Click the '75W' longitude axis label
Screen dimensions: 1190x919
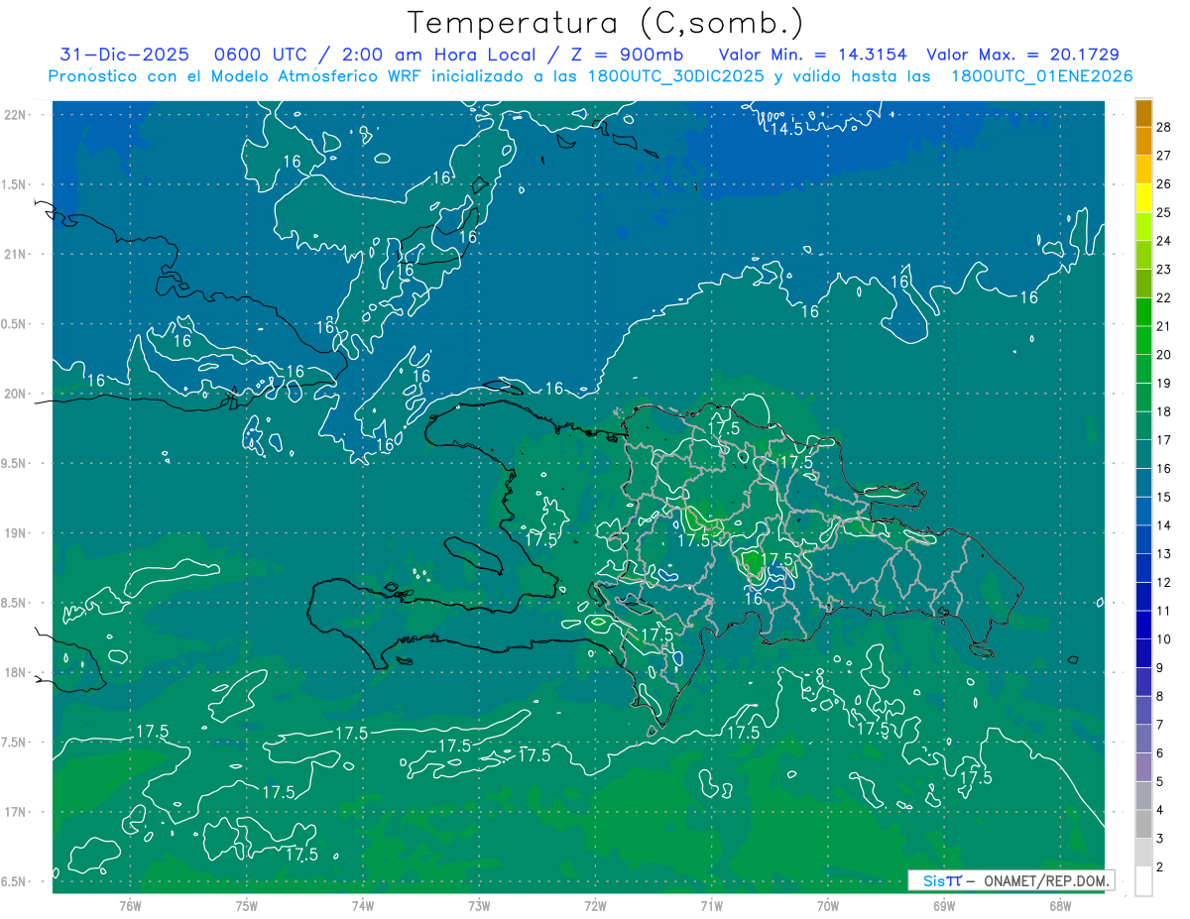(x=246, y=906)
